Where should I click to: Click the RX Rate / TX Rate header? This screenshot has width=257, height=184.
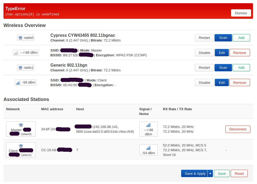(x=177, y=109)
